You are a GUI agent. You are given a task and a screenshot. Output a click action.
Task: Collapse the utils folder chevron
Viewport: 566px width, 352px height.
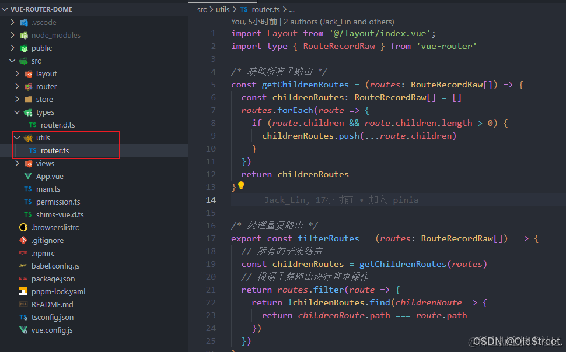(x=17, y=138)
